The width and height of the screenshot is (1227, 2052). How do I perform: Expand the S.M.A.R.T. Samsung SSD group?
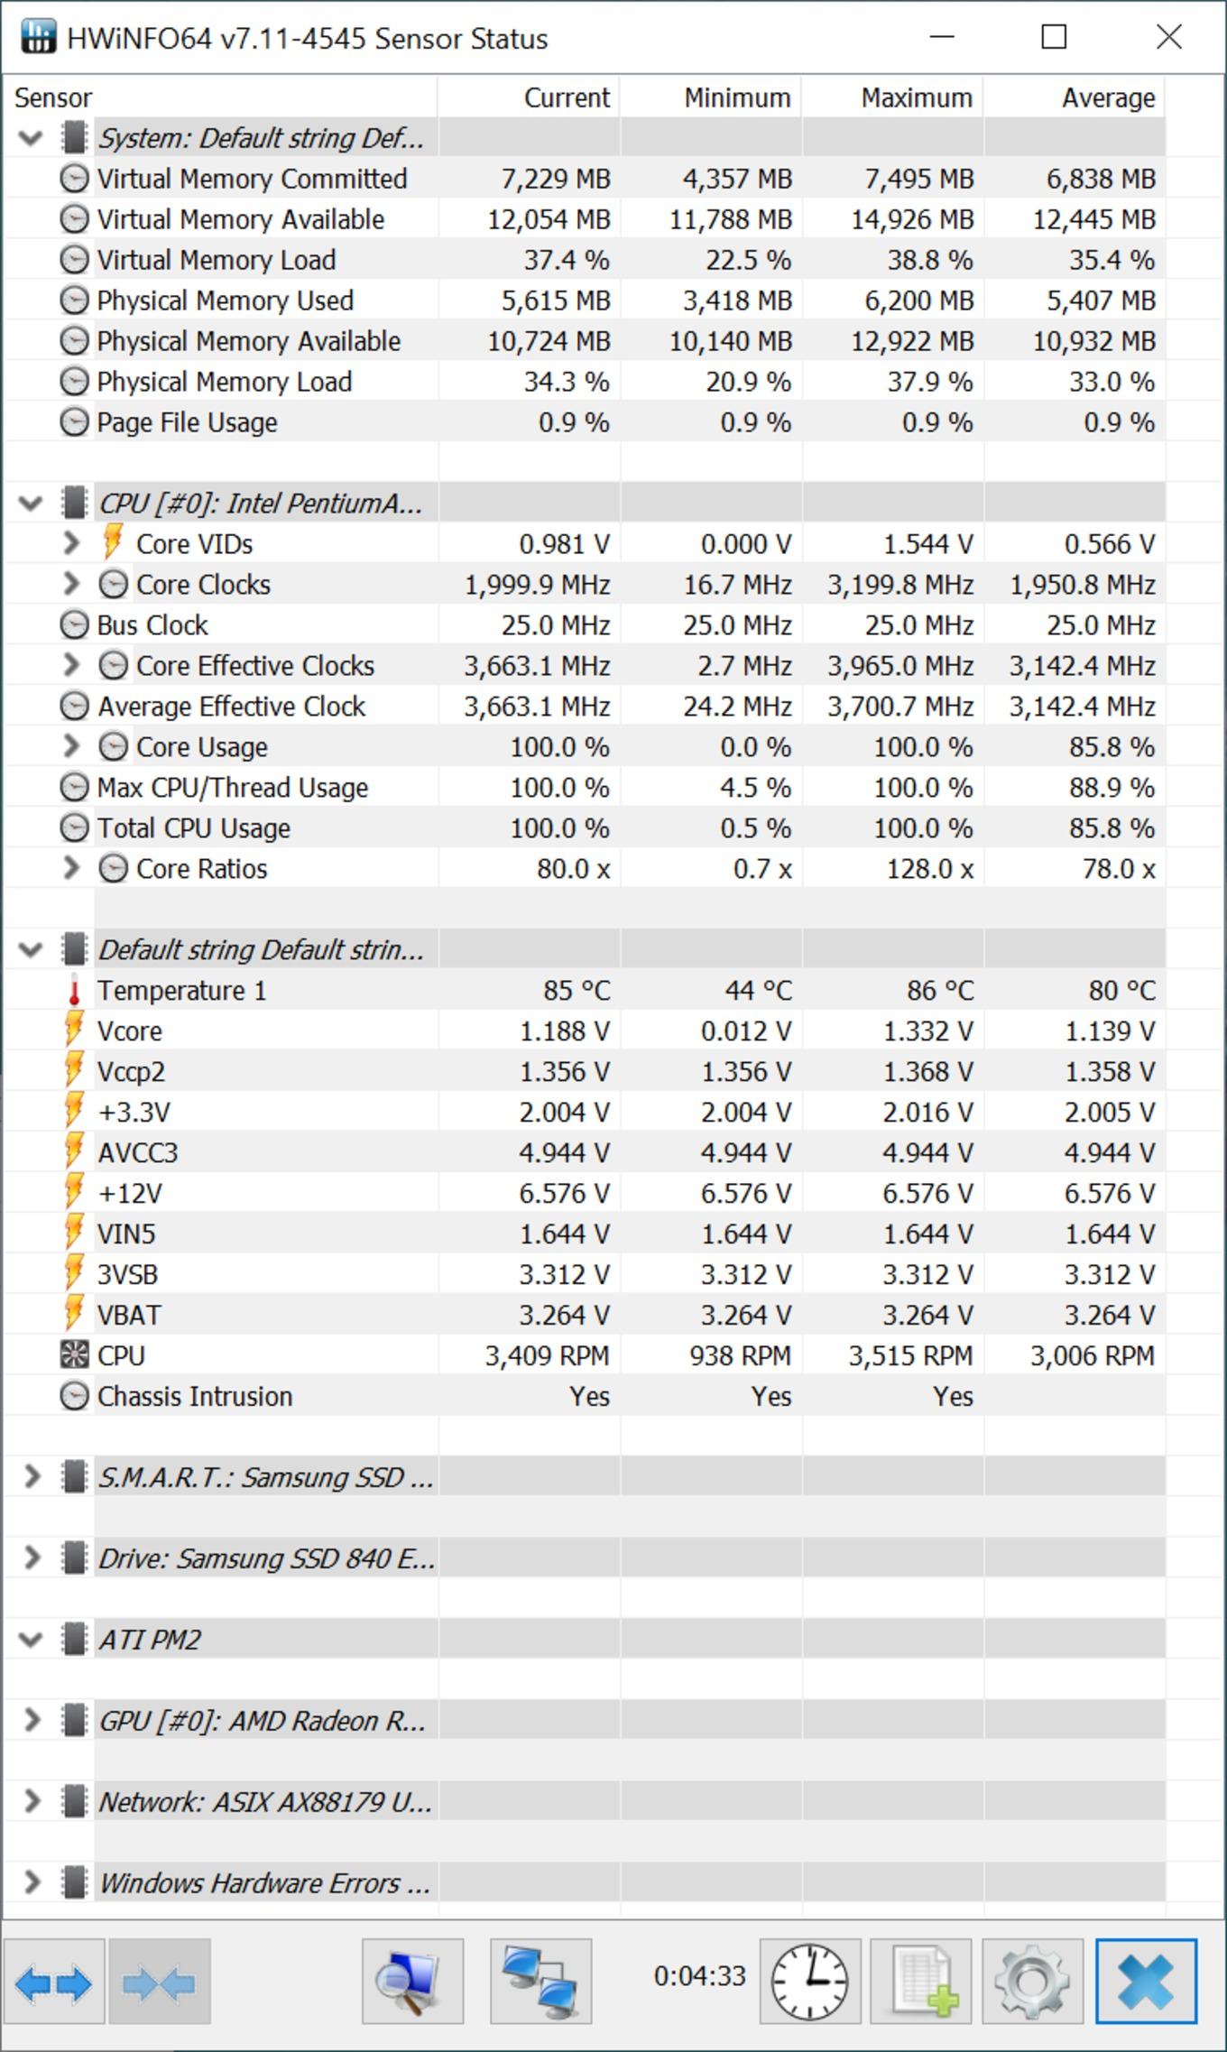click(x=32, y=1477)
